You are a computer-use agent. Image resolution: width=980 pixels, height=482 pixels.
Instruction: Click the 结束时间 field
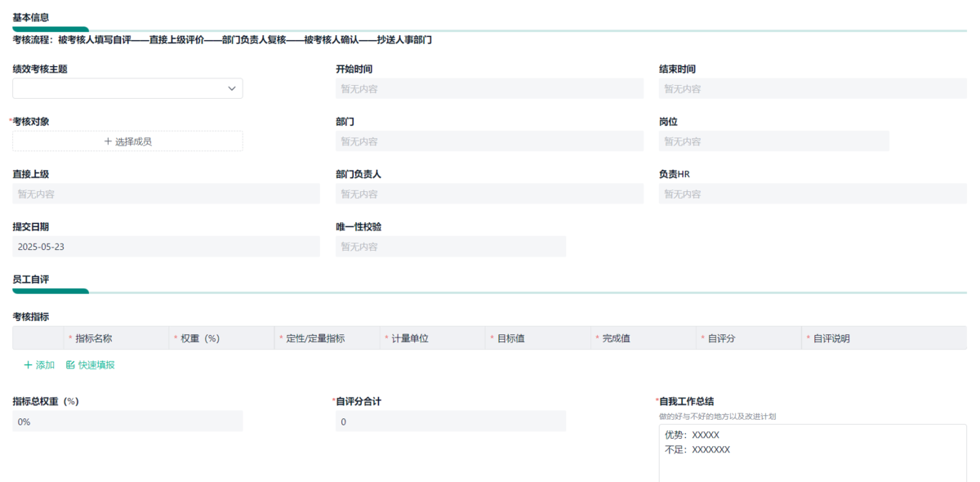pos(813,88)
